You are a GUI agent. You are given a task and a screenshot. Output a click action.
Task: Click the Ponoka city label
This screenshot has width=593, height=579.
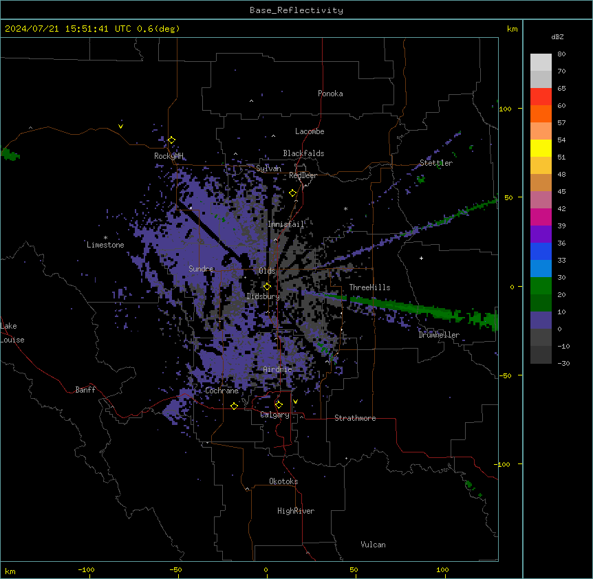(x=330, y=94)
